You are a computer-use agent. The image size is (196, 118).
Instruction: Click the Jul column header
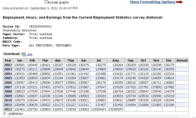[99, 61]
